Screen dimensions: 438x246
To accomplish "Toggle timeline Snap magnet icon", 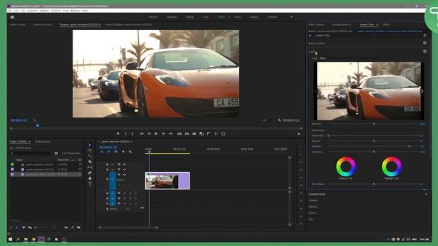I will pyautogui.click(x=109, y=152).
